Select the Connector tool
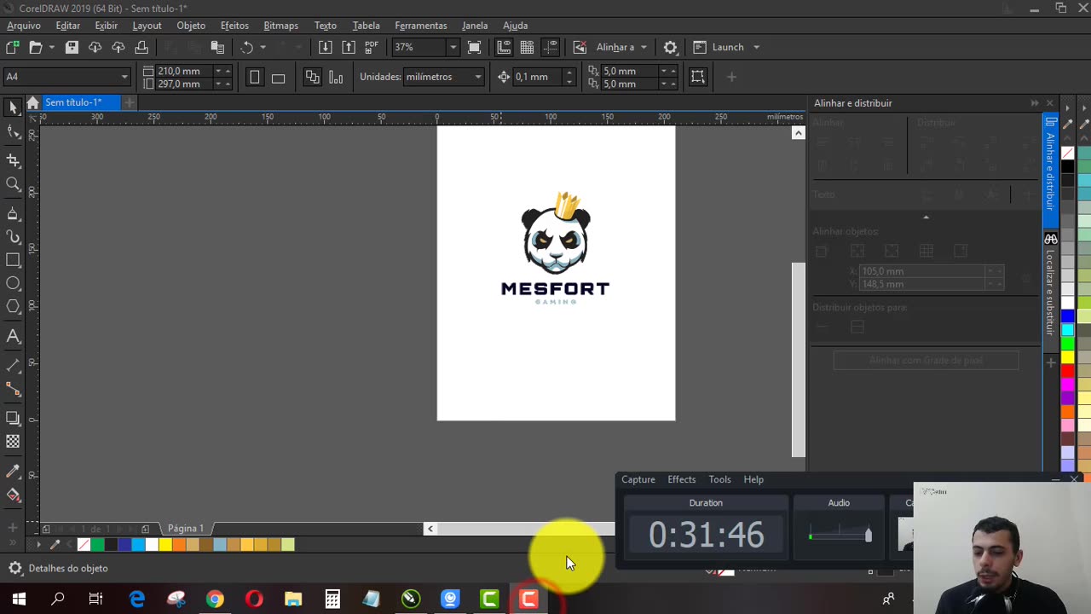 pos(13,389)
